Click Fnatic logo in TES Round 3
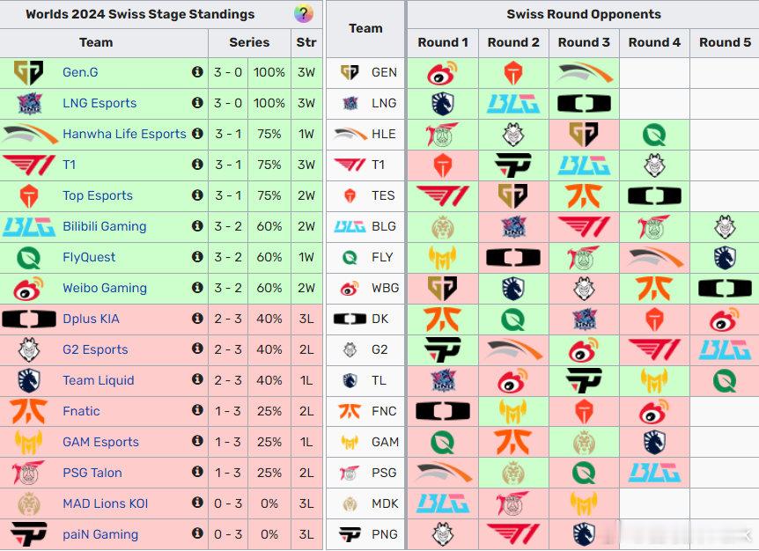Image resolution: width=759 pixels, height=551 pixels. tap(584, 196)
